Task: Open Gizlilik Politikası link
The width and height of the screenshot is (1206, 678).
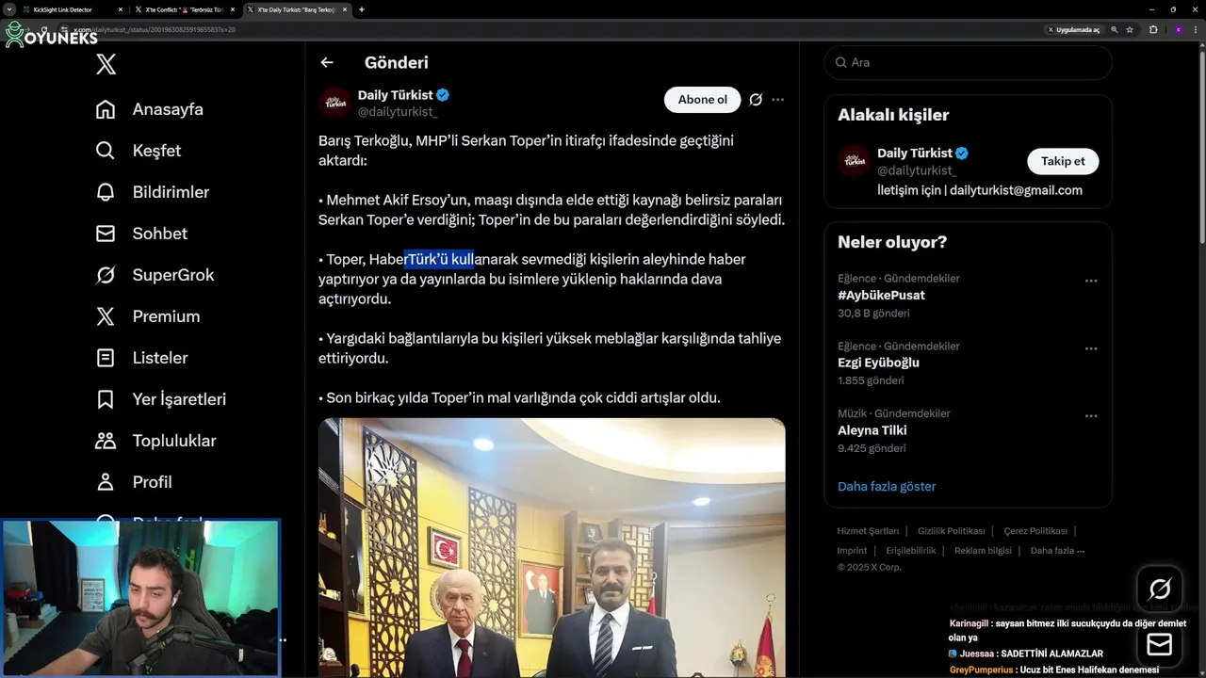Action: click(952, 531)
